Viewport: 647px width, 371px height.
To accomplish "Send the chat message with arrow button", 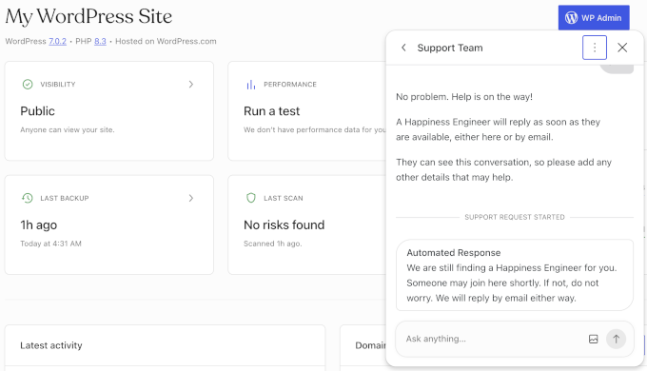I will click(616, 339).
